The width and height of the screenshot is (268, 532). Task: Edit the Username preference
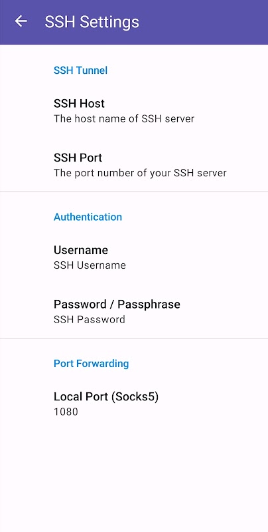[134, 257]
